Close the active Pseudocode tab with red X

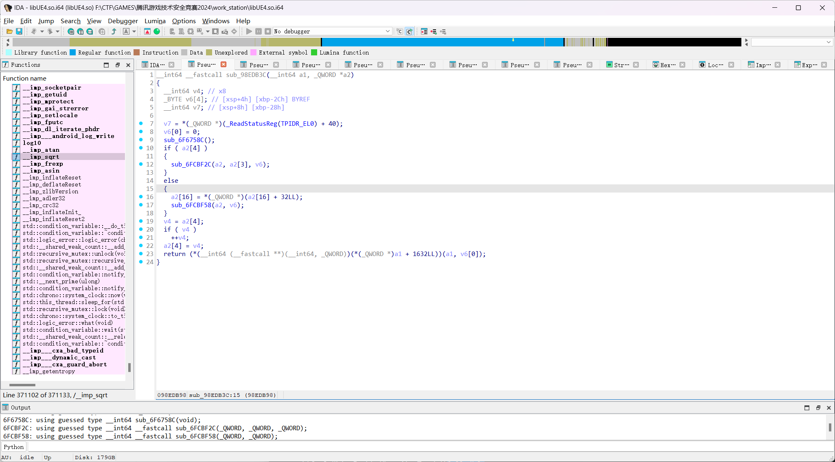(x=224, y=64)
